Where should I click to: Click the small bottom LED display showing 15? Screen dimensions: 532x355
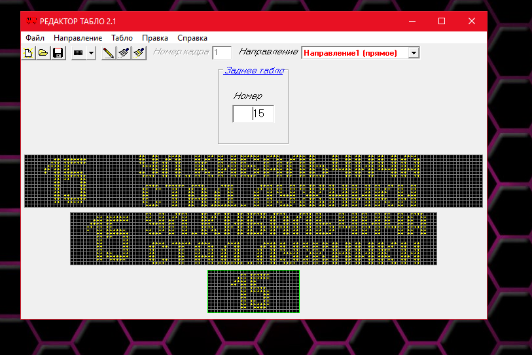253,291
